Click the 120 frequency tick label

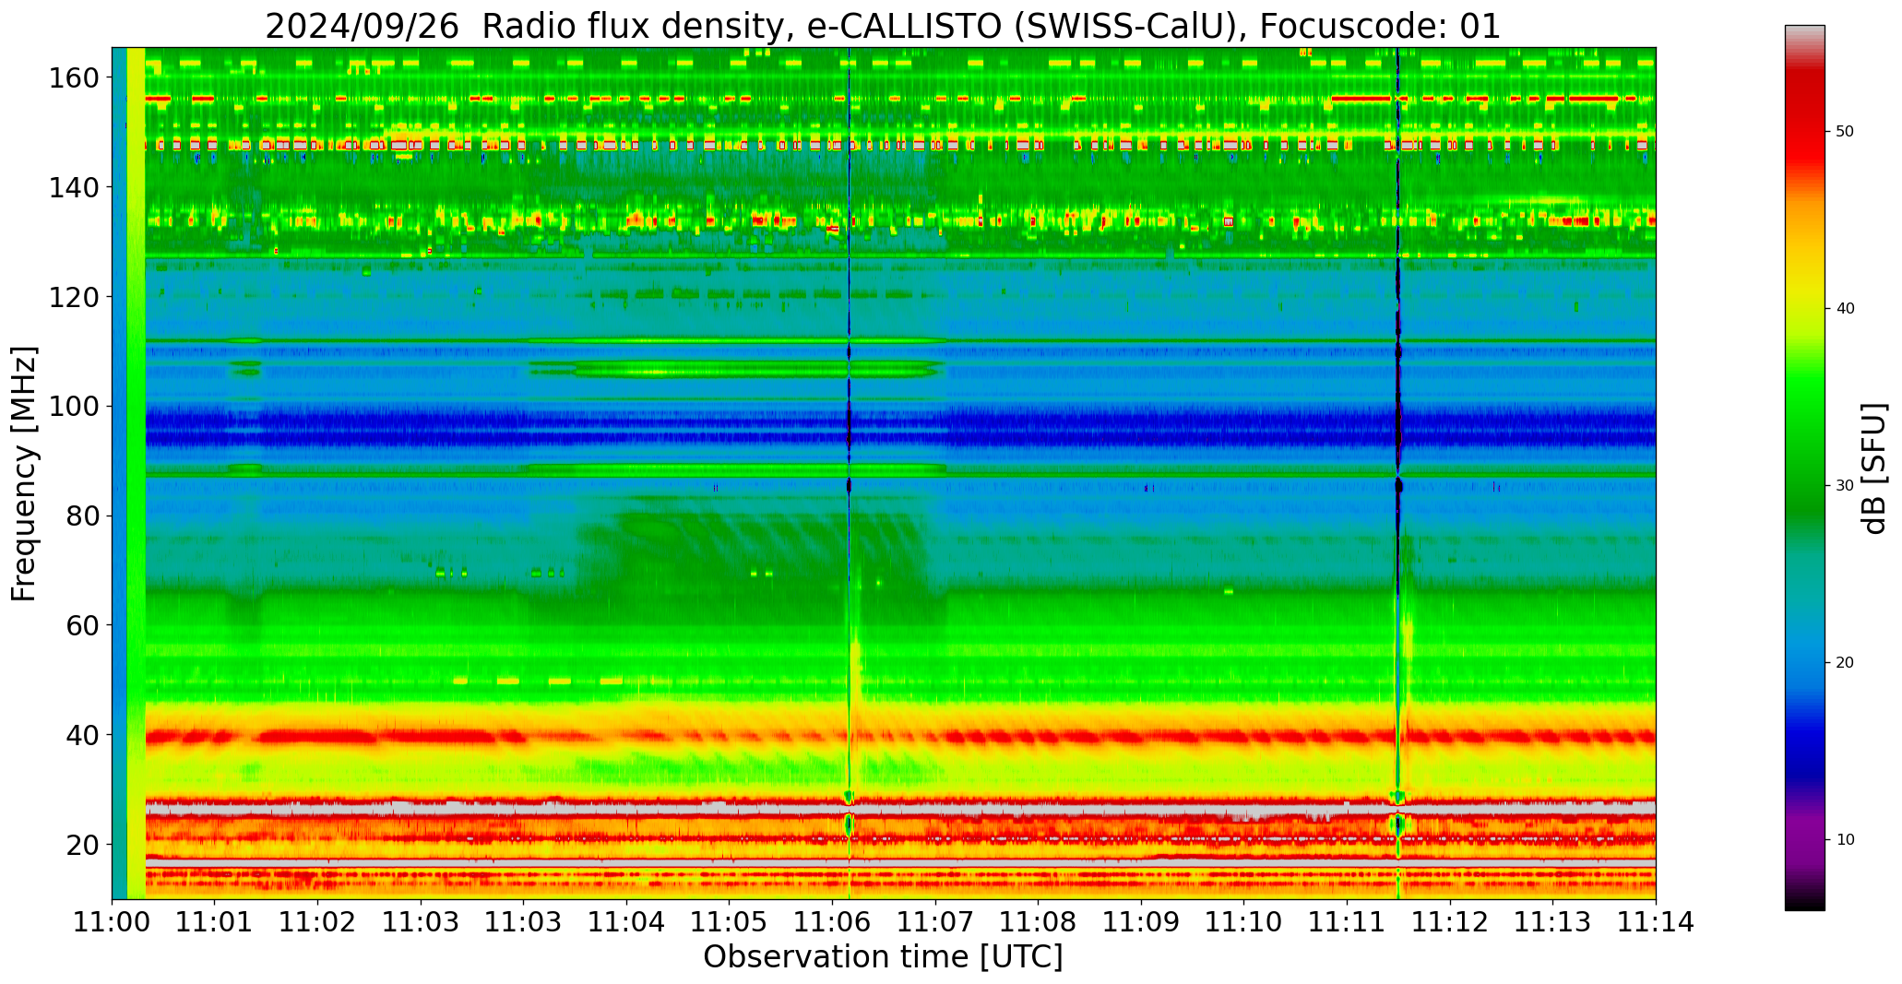point(74,297)
